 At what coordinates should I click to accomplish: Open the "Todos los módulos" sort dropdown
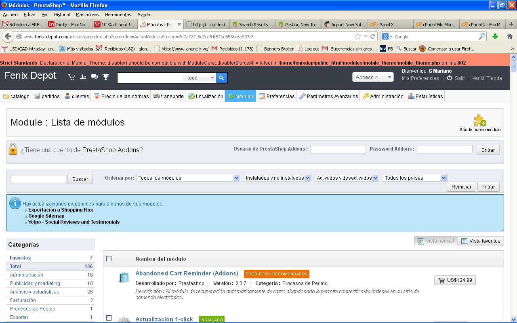tap(188, 178)
